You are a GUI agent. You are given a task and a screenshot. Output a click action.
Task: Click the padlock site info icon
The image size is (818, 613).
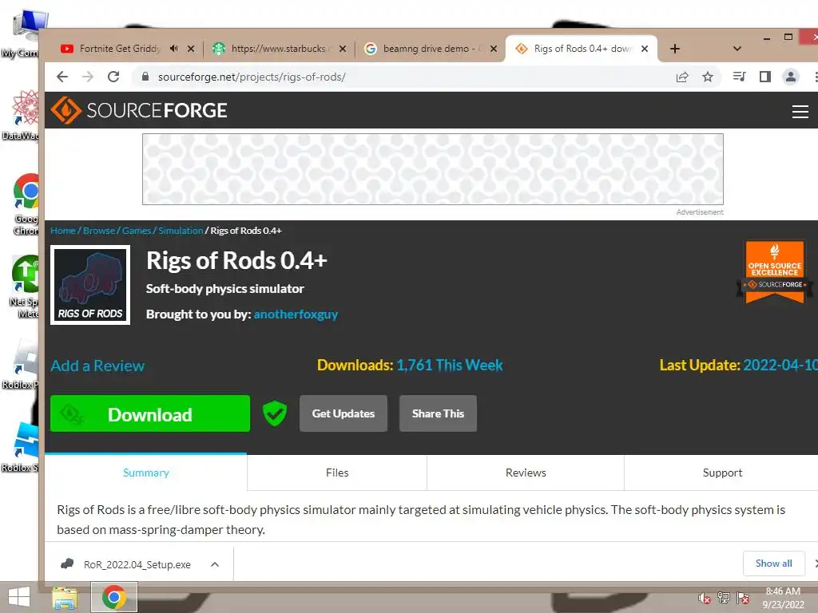point(145,77)
